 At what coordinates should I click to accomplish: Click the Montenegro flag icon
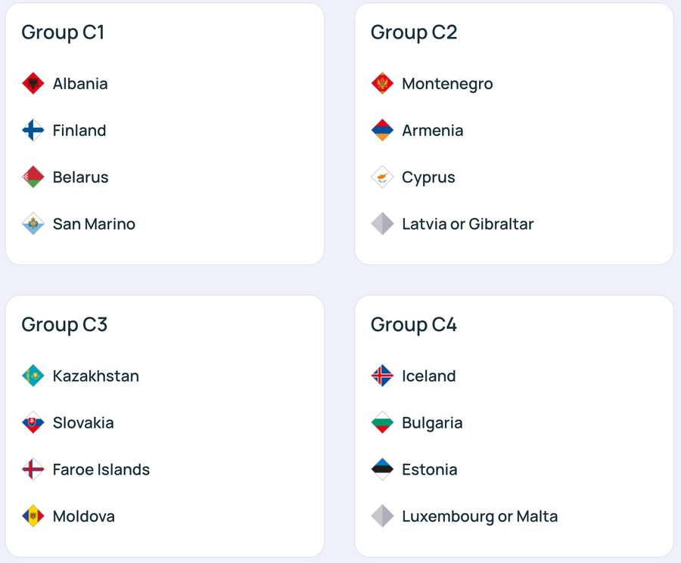click(x=382, y=83)
